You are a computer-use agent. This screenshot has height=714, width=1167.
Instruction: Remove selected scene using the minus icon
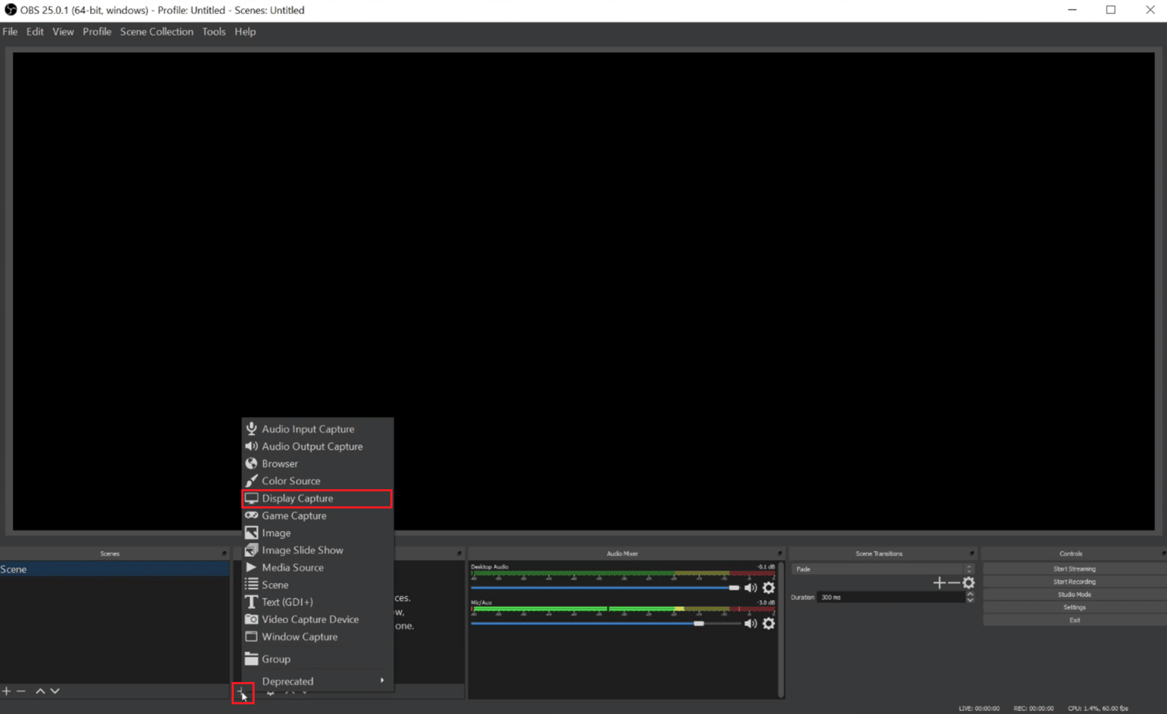pyautogui.click(x=22, y=691)
